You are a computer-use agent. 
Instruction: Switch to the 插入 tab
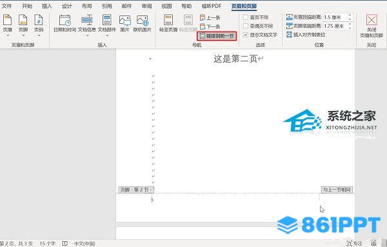click(x=47, y=6)
